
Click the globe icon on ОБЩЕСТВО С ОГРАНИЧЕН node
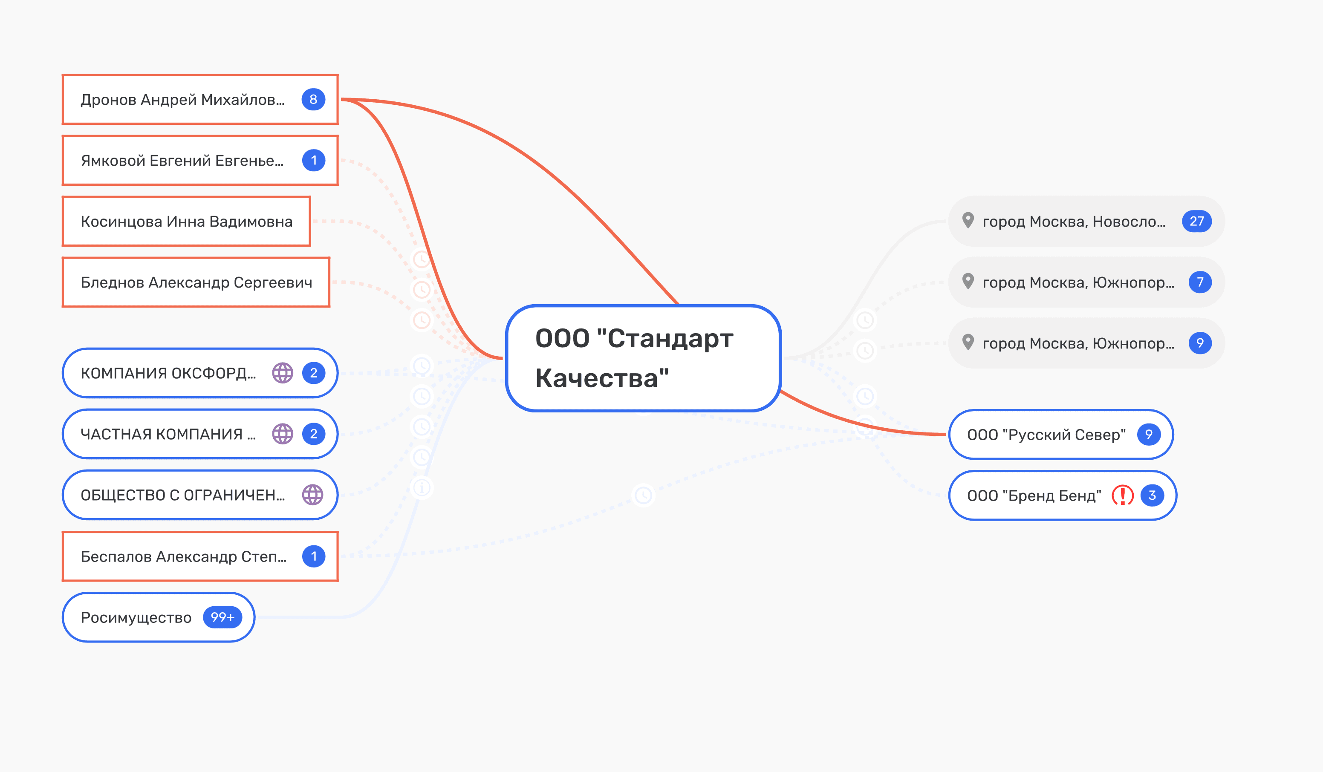312,495
